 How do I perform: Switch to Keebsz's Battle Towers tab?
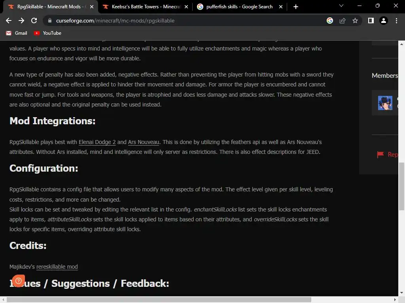click(145, 7)
